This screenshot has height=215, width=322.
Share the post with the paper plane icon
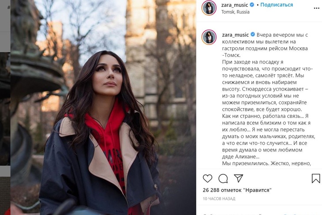[239, 178]
